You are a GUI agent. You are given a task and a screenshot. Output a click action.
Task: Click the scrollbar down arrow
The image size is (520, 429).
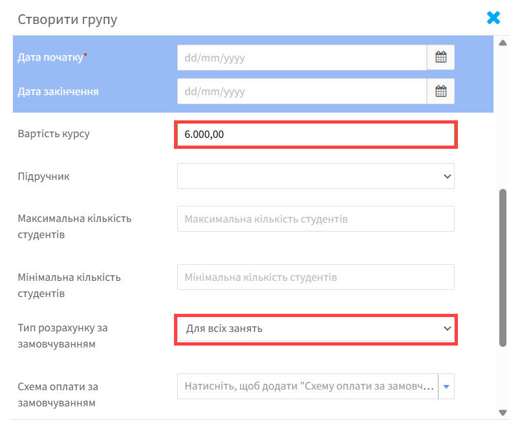[503, 412]
